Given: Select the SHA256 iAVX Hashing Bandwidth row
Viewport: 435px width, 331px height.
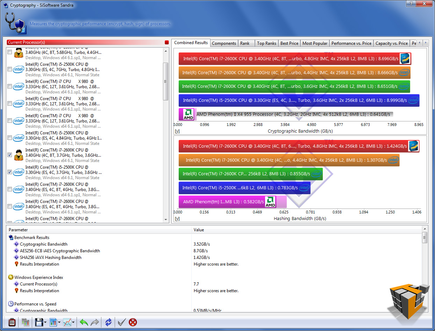Looking at the screenshot, I should tap(214, 257).
